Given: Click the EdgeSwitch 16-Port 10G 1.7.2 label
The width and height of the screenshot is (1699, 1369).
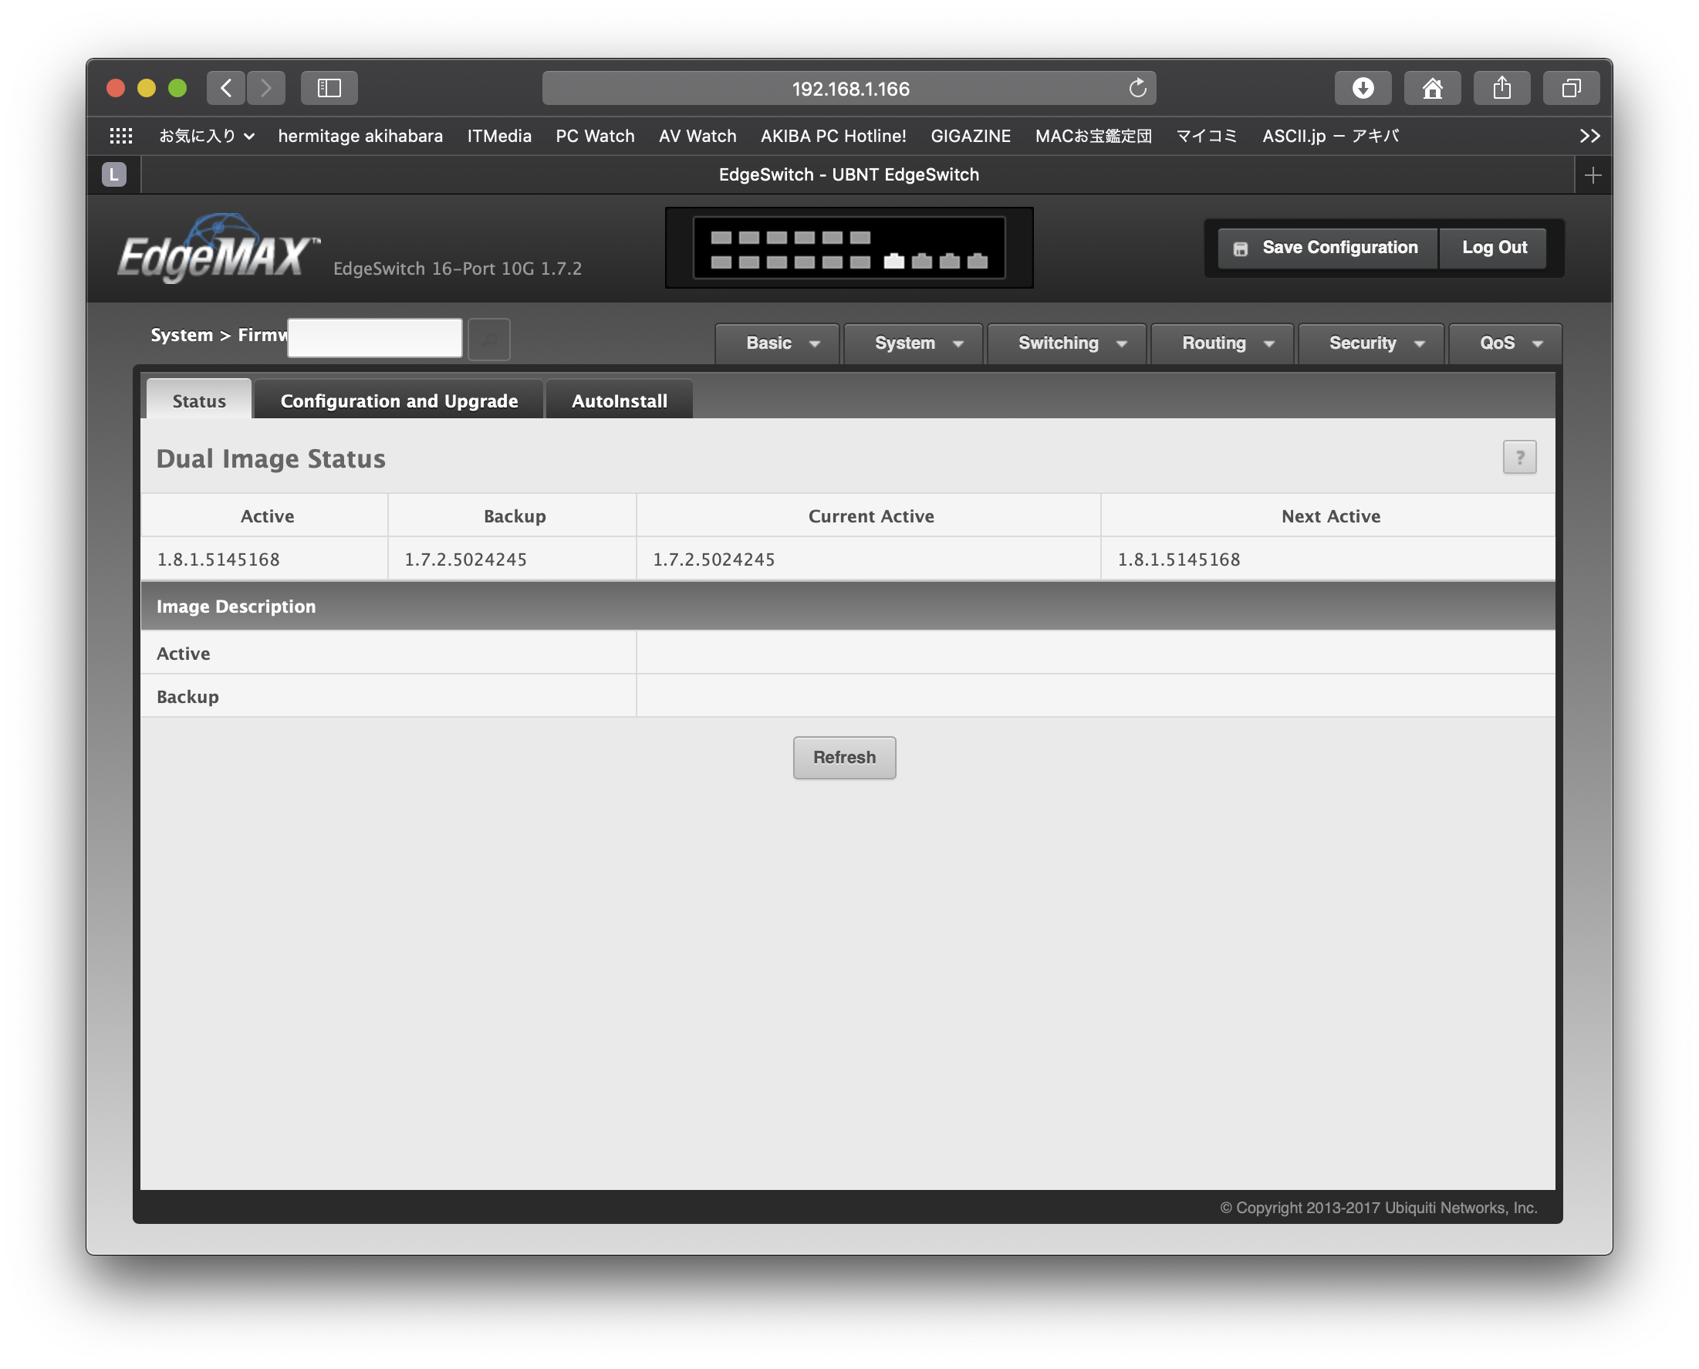Looking at the screenshot, I should [x=457, y=268].
